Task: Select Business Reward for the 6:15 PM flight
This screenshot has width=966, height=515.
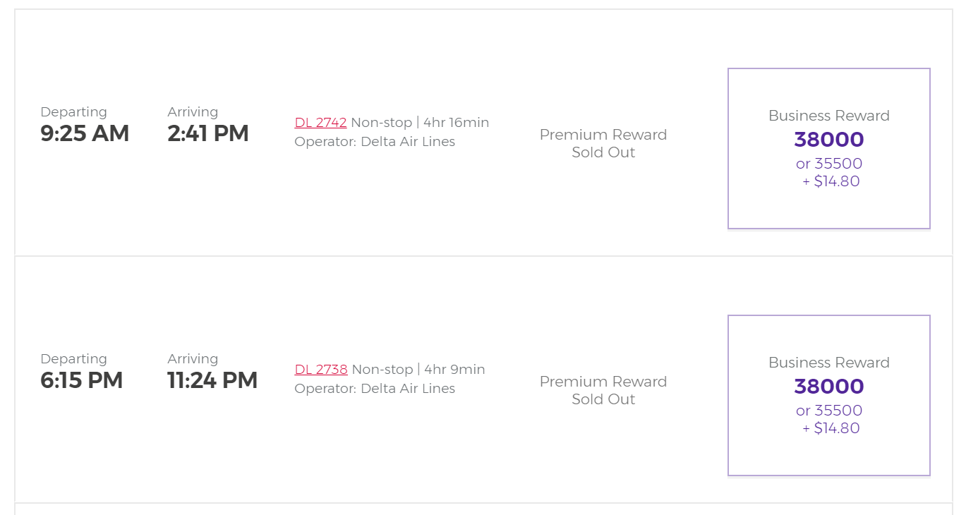Action: pyautogui.click(x=829, y=396)
